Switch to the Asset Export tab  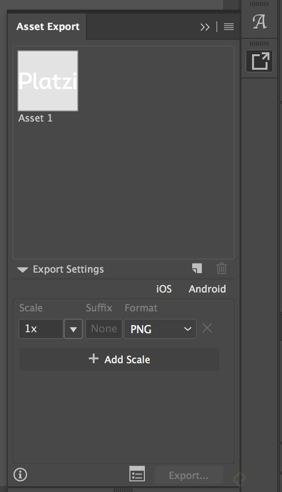click(x=47, y=27)
